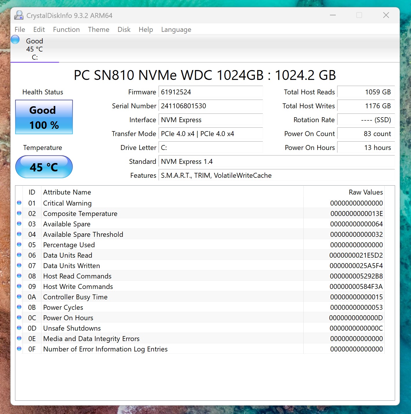This screenshot has height=414, width=411.
Task: Select the C: drive tab showing Good 45°C
Action: tap(34, 49)
